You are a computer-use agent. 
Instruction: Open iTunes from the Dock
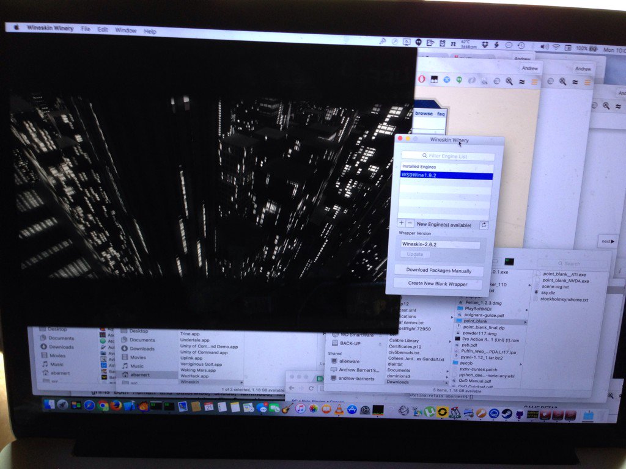tap(300, 408)
